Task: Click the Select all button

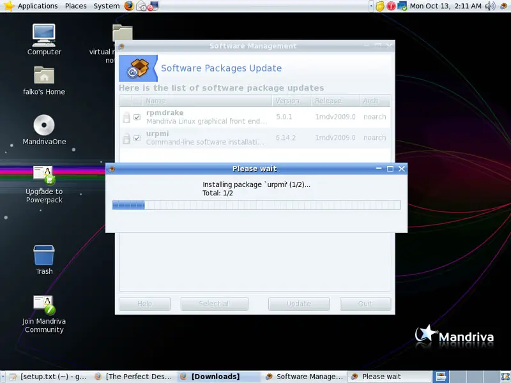Action: click(x=215, y=304)
